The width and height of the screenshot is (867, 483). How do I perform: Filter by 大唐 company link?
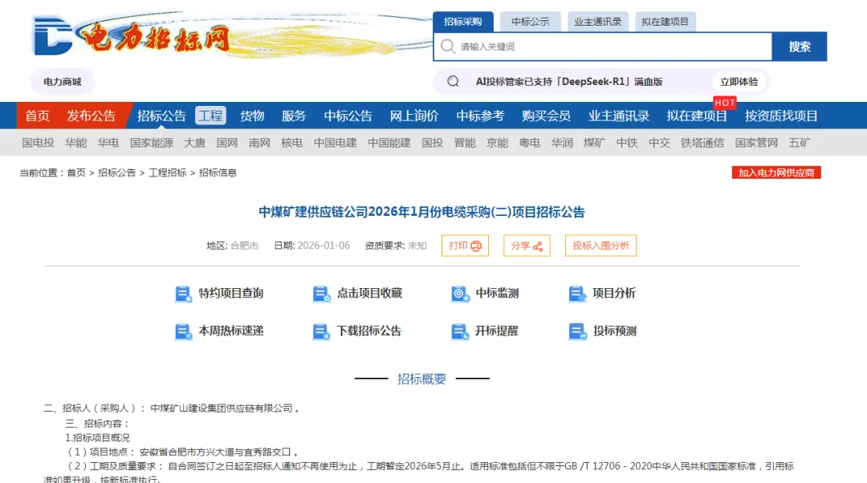tap(194, 143)
